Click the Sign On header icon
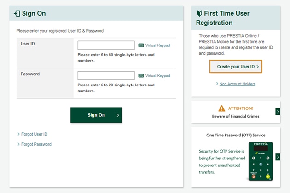 click(x=17, y=13)
